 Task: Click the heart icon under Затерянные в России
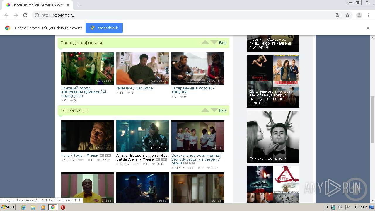click(x=182, y=97)
